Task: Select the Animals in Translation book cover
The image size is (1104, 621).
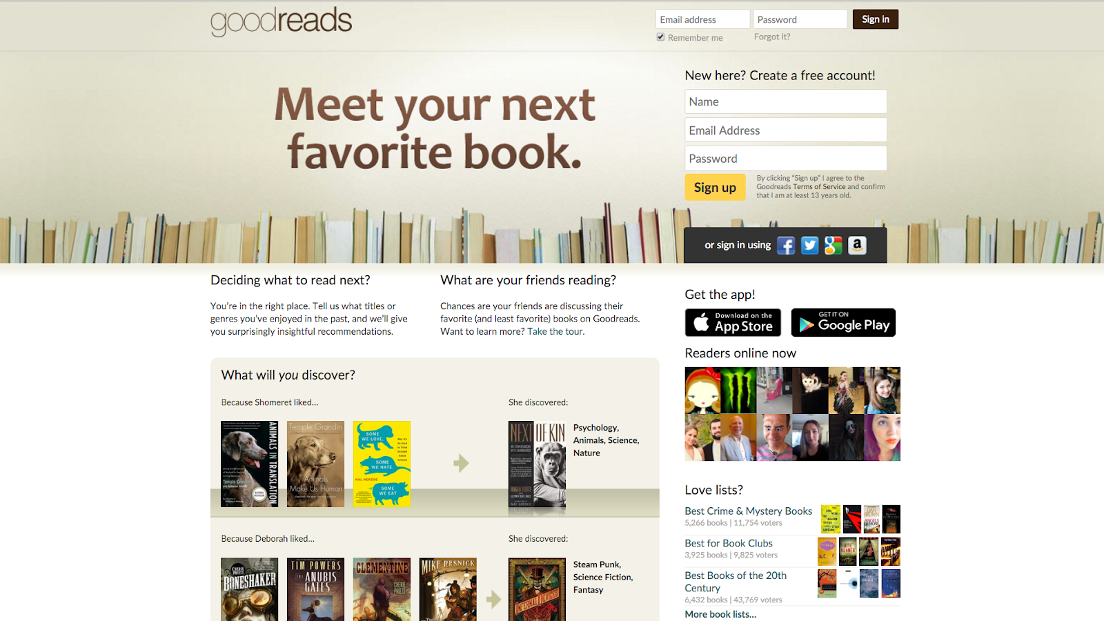Action: coord(250,464)
